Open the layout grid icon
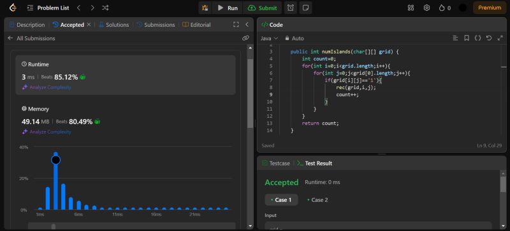510x231 pixels. 411,8
